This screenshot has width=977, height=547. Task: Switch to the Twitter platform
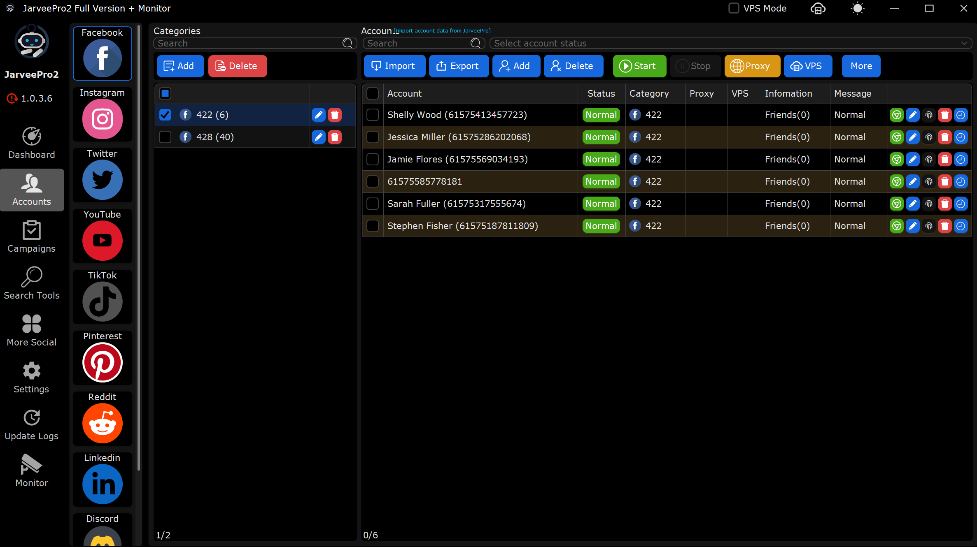pos(103,175)
